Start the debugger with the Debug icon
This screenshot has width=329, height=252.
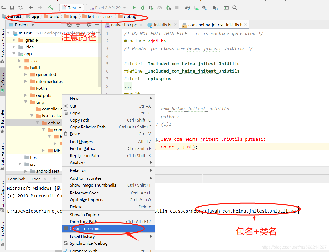pos(142,7)
